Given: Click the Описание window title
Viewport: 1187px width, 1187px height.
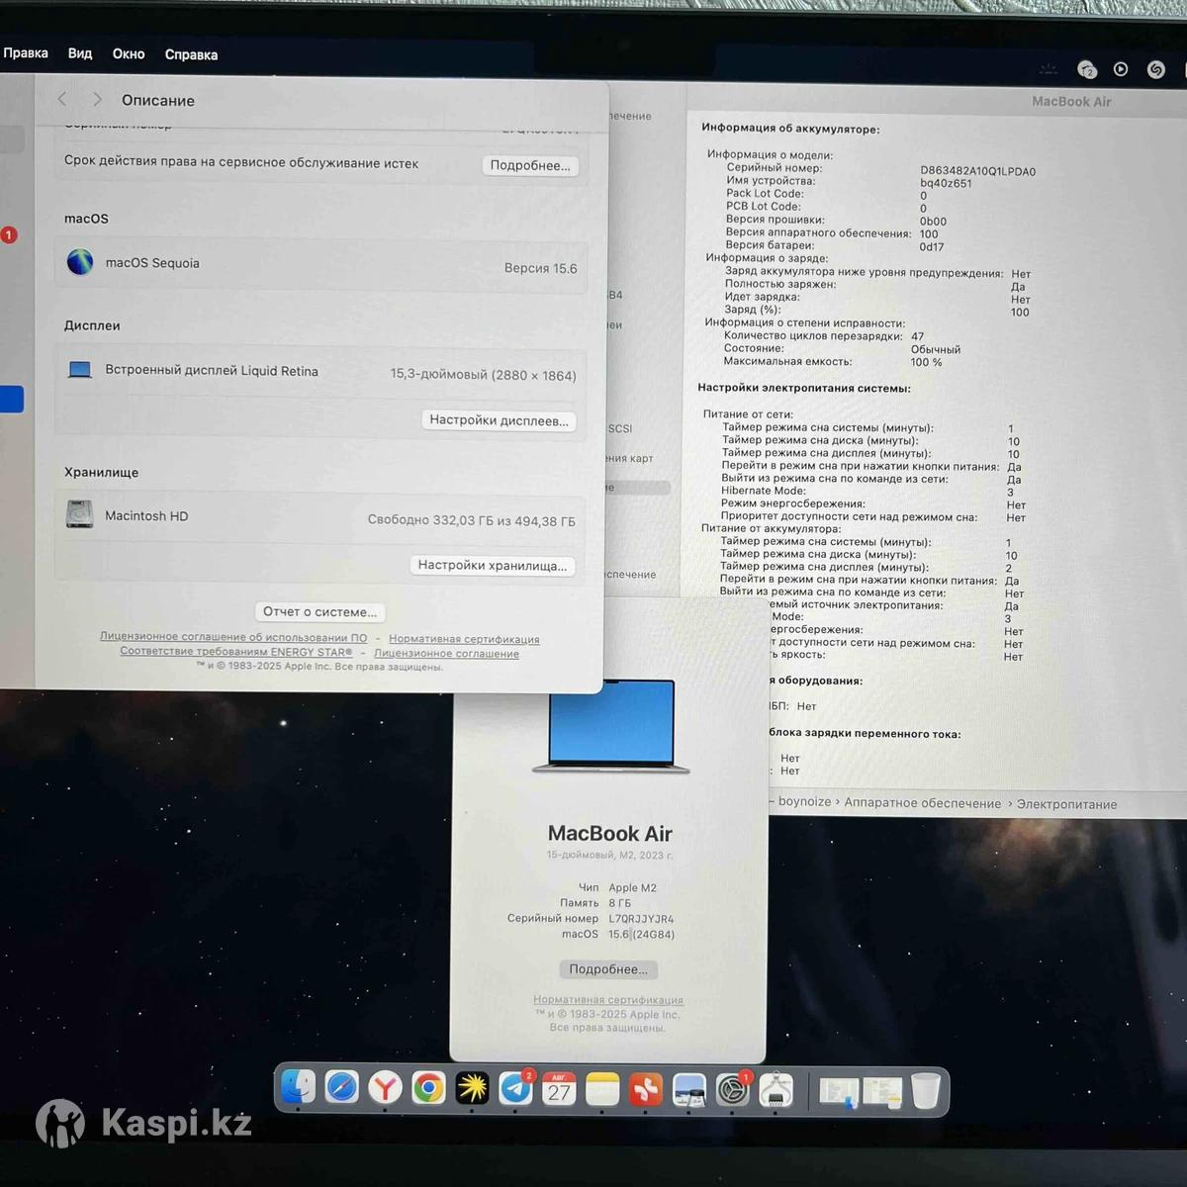Looking at the screenshot, I should tap(158, 100).
